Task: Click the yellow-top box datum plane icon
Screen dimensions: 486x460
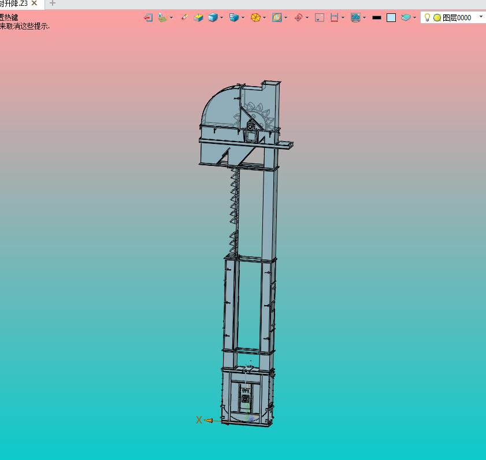Action: point(198,18)
